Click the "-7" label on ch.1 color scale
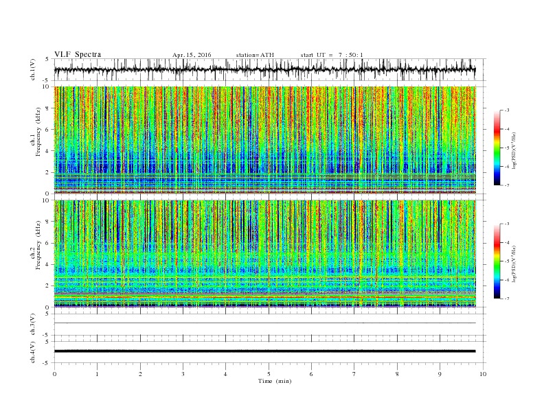This screenshot has height=420, width=544. coord(507,185)
